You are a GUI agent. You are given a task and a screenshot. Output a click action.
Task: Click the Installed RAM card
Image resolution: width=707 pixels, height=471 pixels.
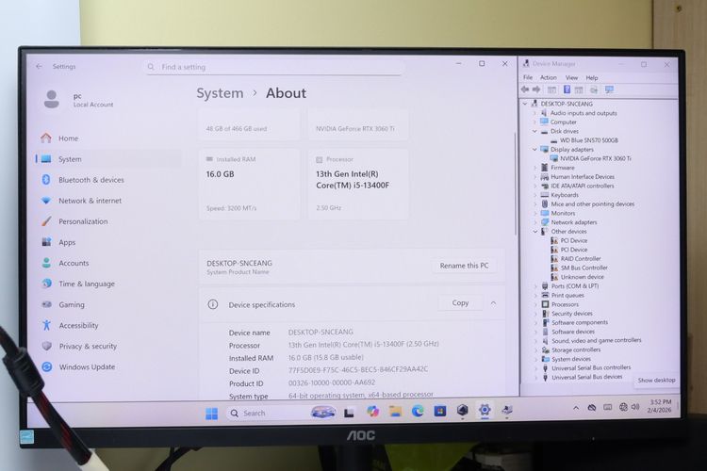(250, 185)
